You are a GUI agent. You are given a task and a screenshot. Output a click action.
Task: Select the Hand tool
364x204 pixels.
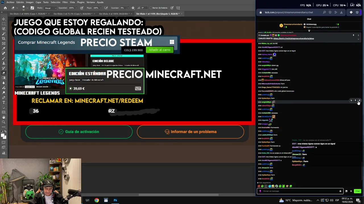coord(4,117)
